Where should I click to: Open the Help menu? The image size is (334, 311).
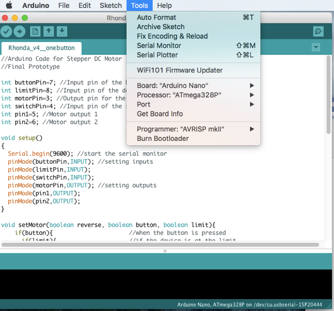click(164, 5)
